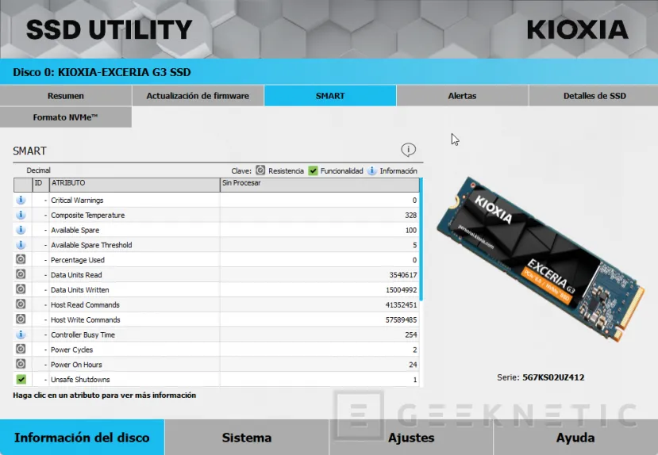658x455 pixels.
Task: Click endurance icon beside Host Read Commands
Action: (21, 304)
